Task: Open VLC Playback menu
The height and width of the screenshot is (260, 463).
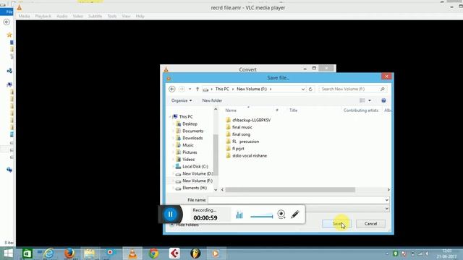Action: coord(43,16)
